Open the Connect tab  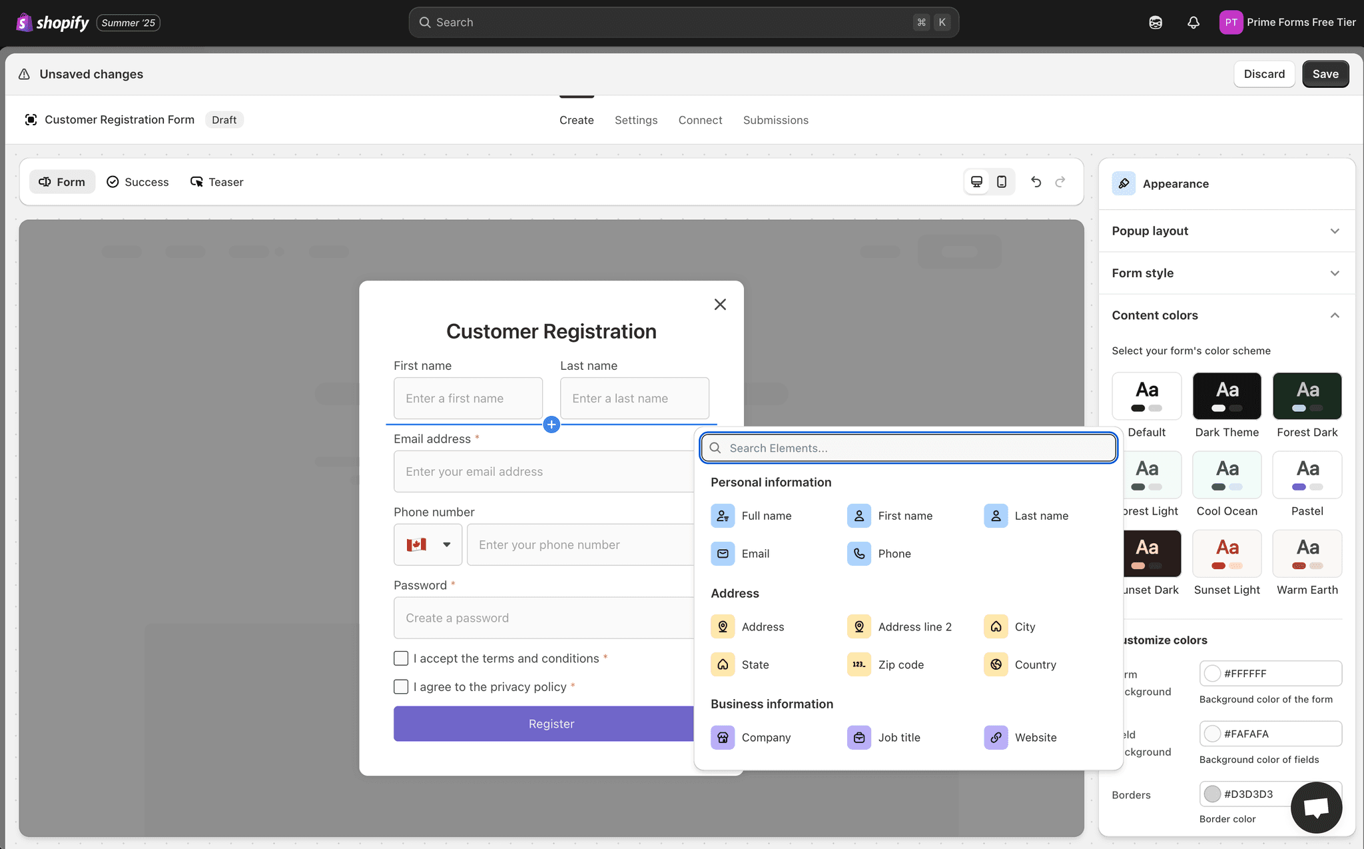[700, 120]
